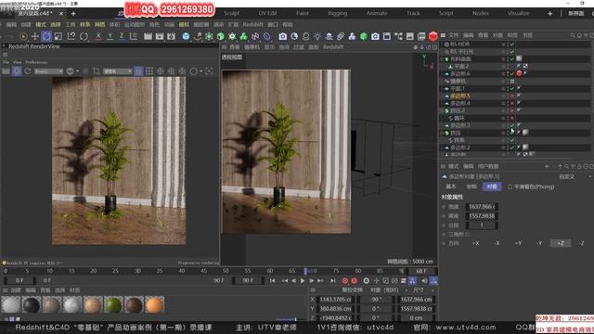Image resolution: width=594 pixels, height=334 pixels.
Task: Select the +Z orientation button
Action: point(561,243)
